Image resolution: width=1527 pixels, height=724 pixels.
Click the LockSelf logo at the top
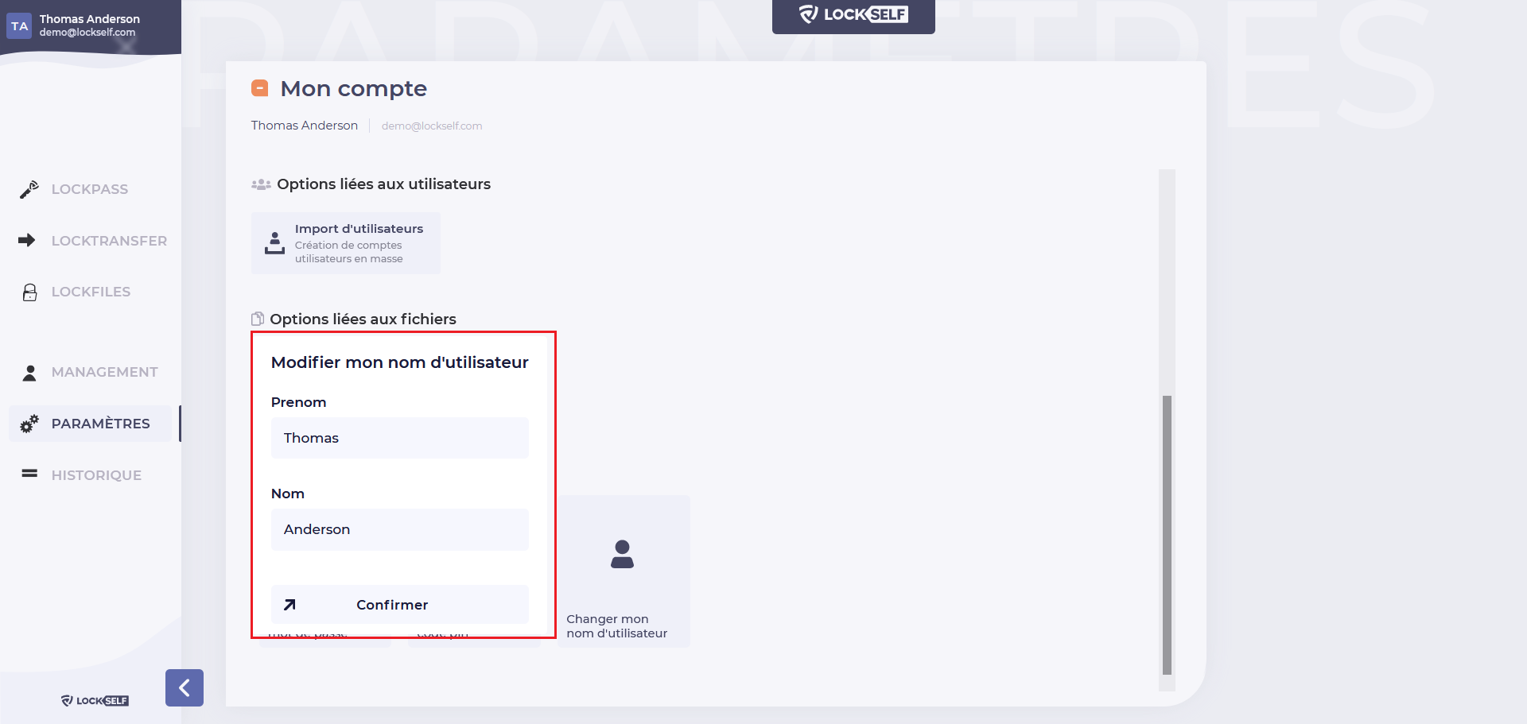(853, 15)
